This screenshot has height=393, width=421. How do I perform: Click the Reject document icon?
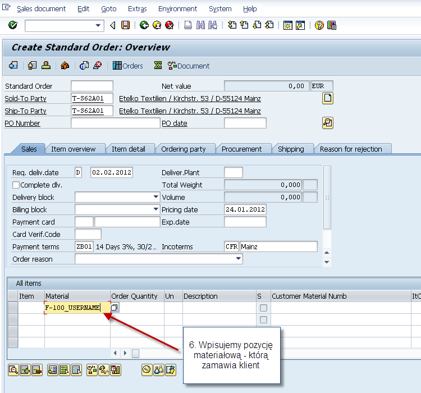(x=98, y=65)
